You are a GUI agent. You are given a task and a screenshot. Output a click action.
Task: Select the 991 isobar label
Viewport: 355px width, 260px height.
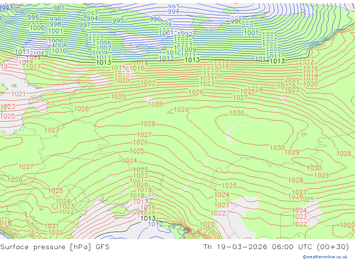[x=59, y=8]
